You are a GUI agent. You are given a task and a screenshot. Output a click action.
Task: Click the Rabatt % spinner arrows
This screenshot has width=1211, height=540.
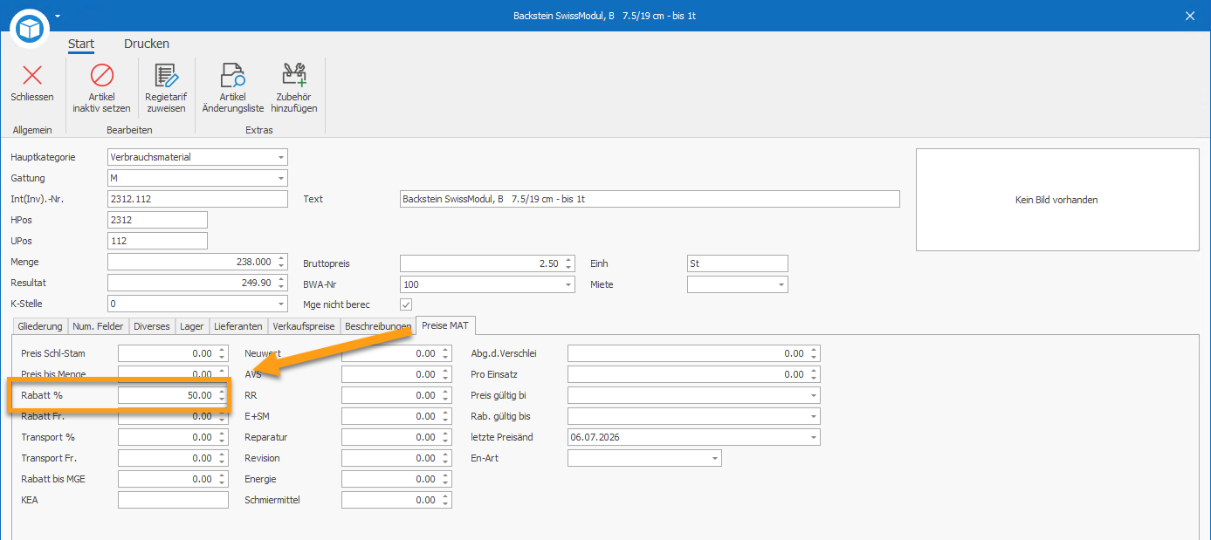(222, 395)
